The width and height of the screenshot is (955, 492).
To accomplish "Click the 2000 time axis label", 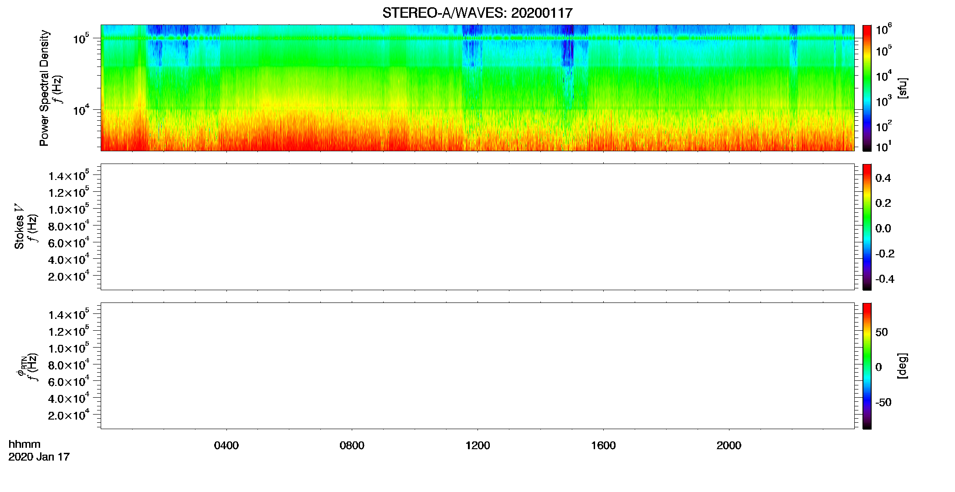I will coord(729,446).
